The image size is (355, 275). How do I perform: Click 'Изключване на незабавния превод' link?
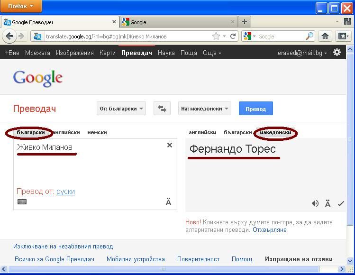[x=63, y=246]
